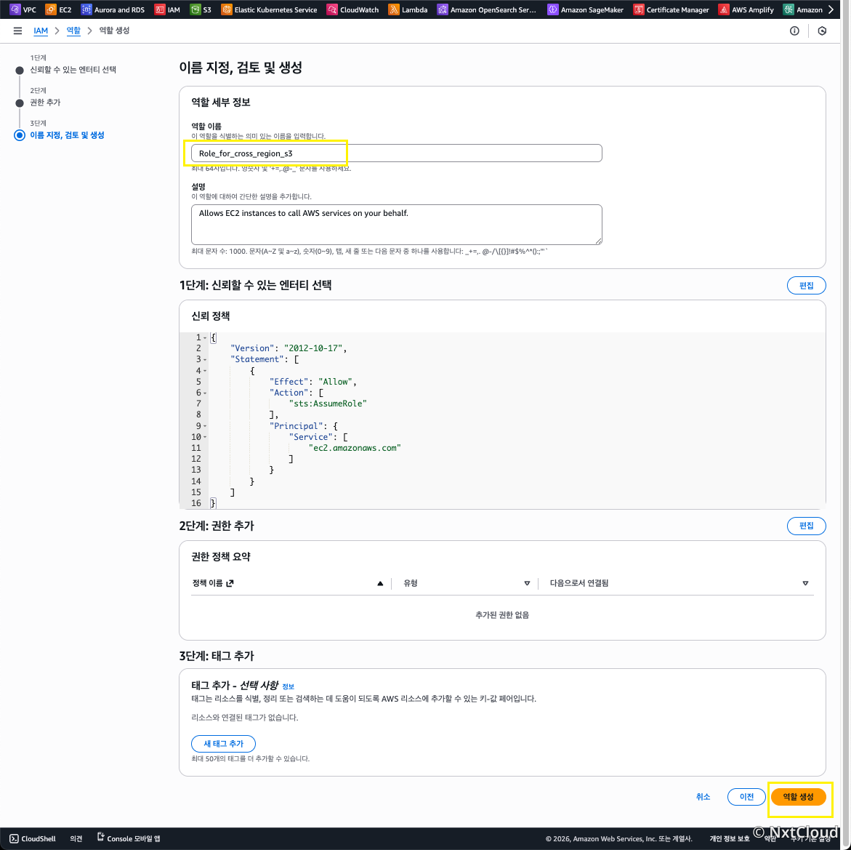Select step 3 이름 지정, 검토 및 생성

click(67, 135)
